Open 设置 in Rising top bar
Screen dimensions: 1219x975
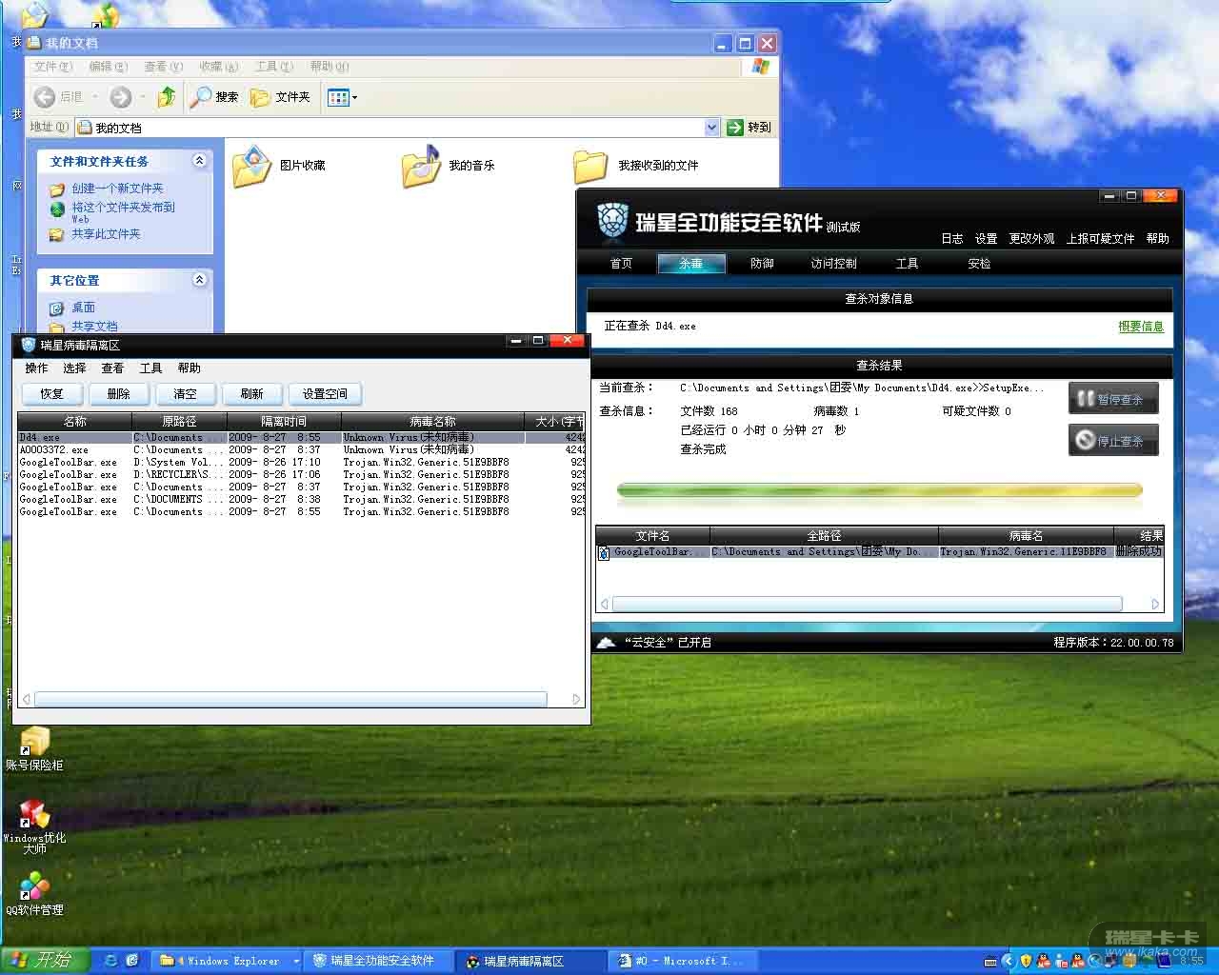click(x=987, y=239)
